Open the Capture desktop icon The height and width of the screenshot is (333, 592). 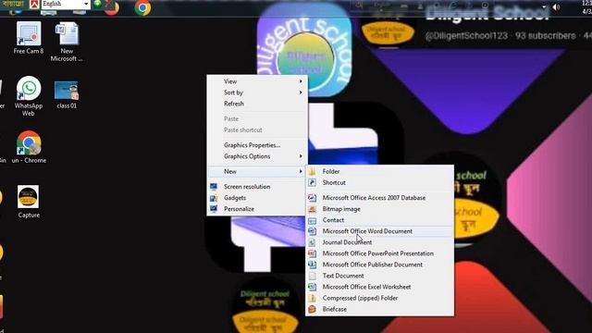pyautogui.click(x=29, y=202)
